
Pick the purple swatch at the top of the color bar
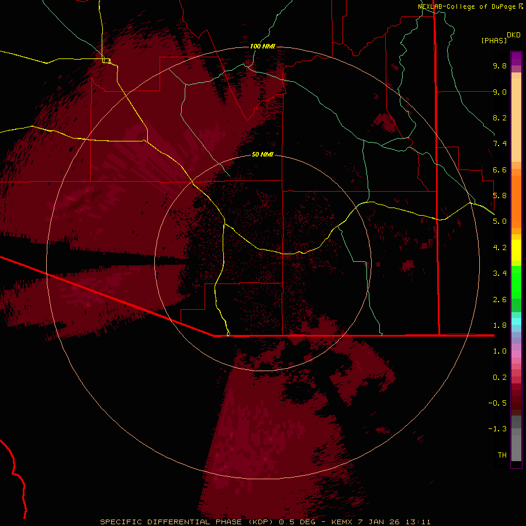[x=516, y=58]
